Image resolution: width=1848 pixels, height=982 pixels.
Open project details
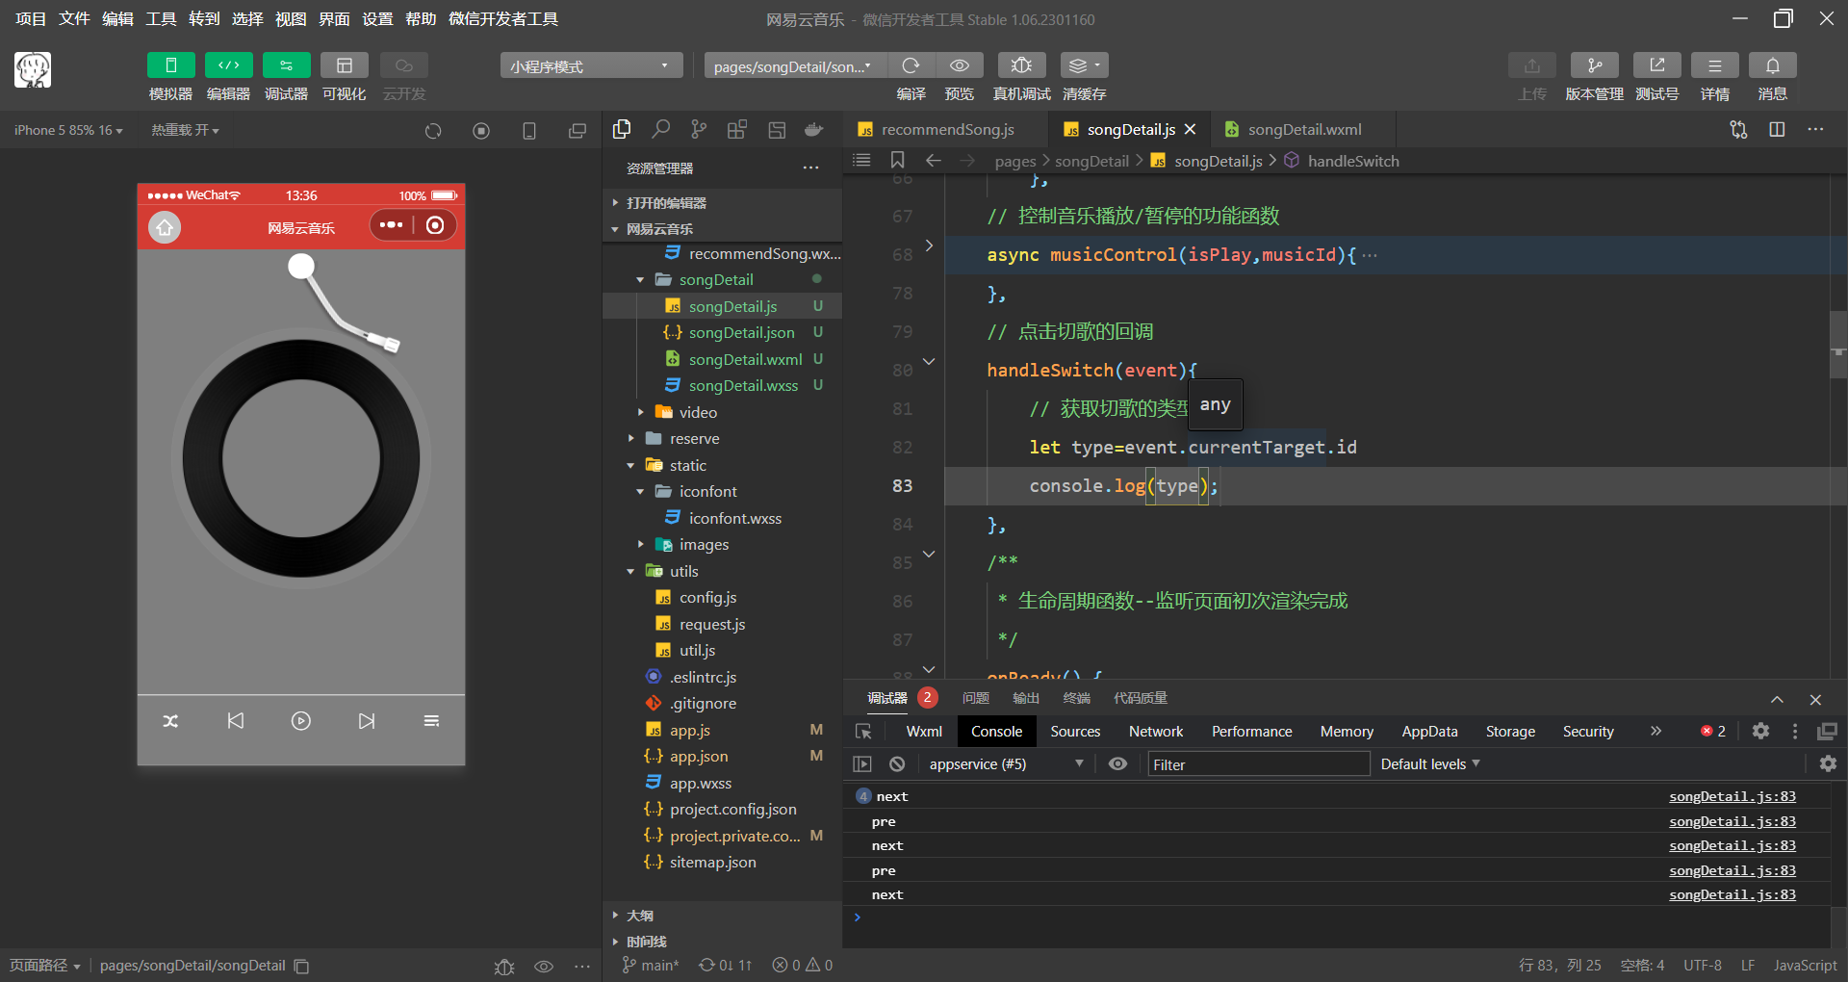[1714, 65]
